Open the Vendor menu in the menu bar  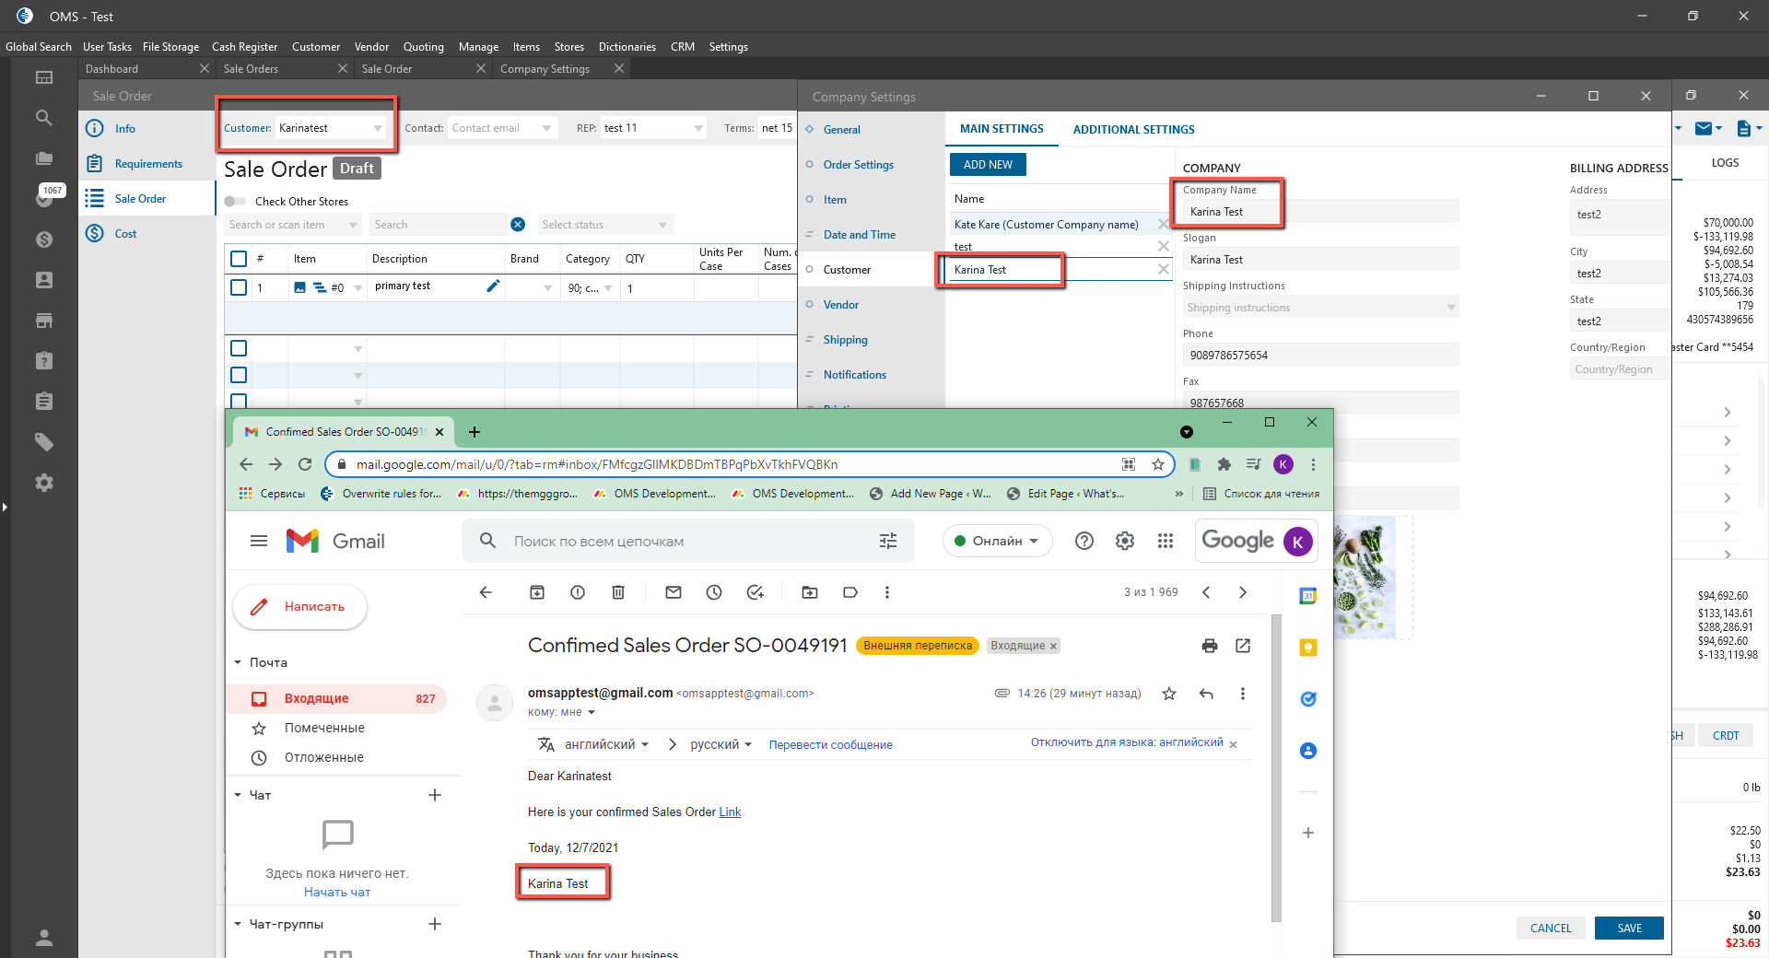tap(371, 46)
